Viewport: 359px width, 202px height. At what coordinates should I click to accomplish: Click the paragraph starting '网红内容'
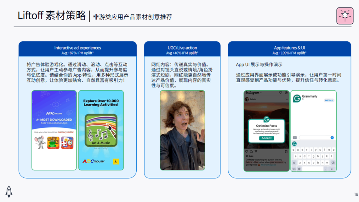tap(182, 75)
